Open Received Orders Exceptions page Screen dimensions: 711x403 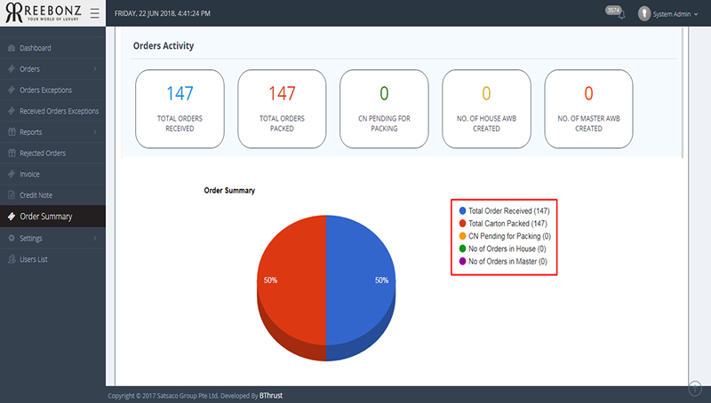[x=59, y=111]
